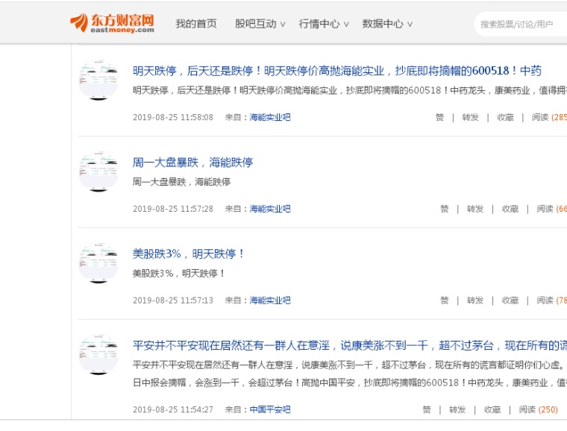Click 阅读 count on the 周一大盘暴跌 post
The width and height of the screenshot is (567, 431).
(x=551, y=209)
